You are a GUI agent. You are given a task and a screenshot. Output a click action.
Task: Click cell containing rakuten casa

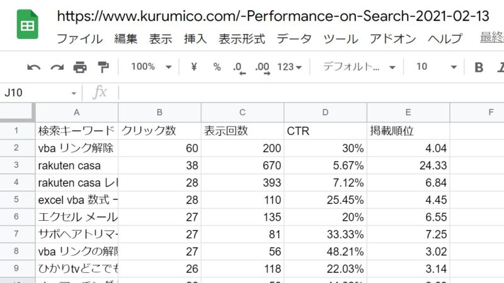(76, 165)
